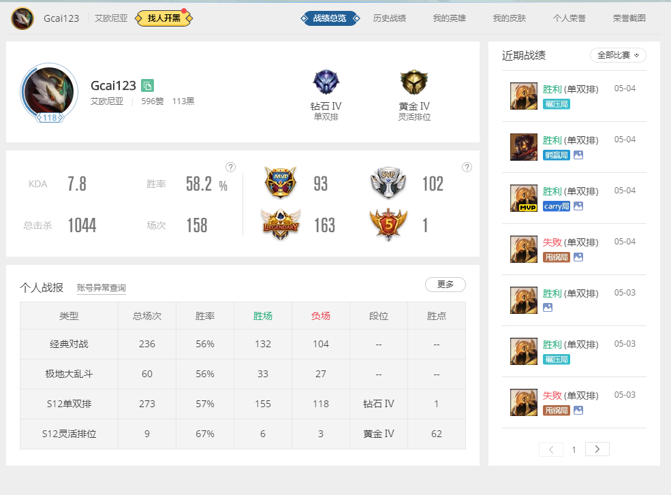
Task: Click the small avatar icon beside Gcai123 in header
Action: (x=22, y=18)
